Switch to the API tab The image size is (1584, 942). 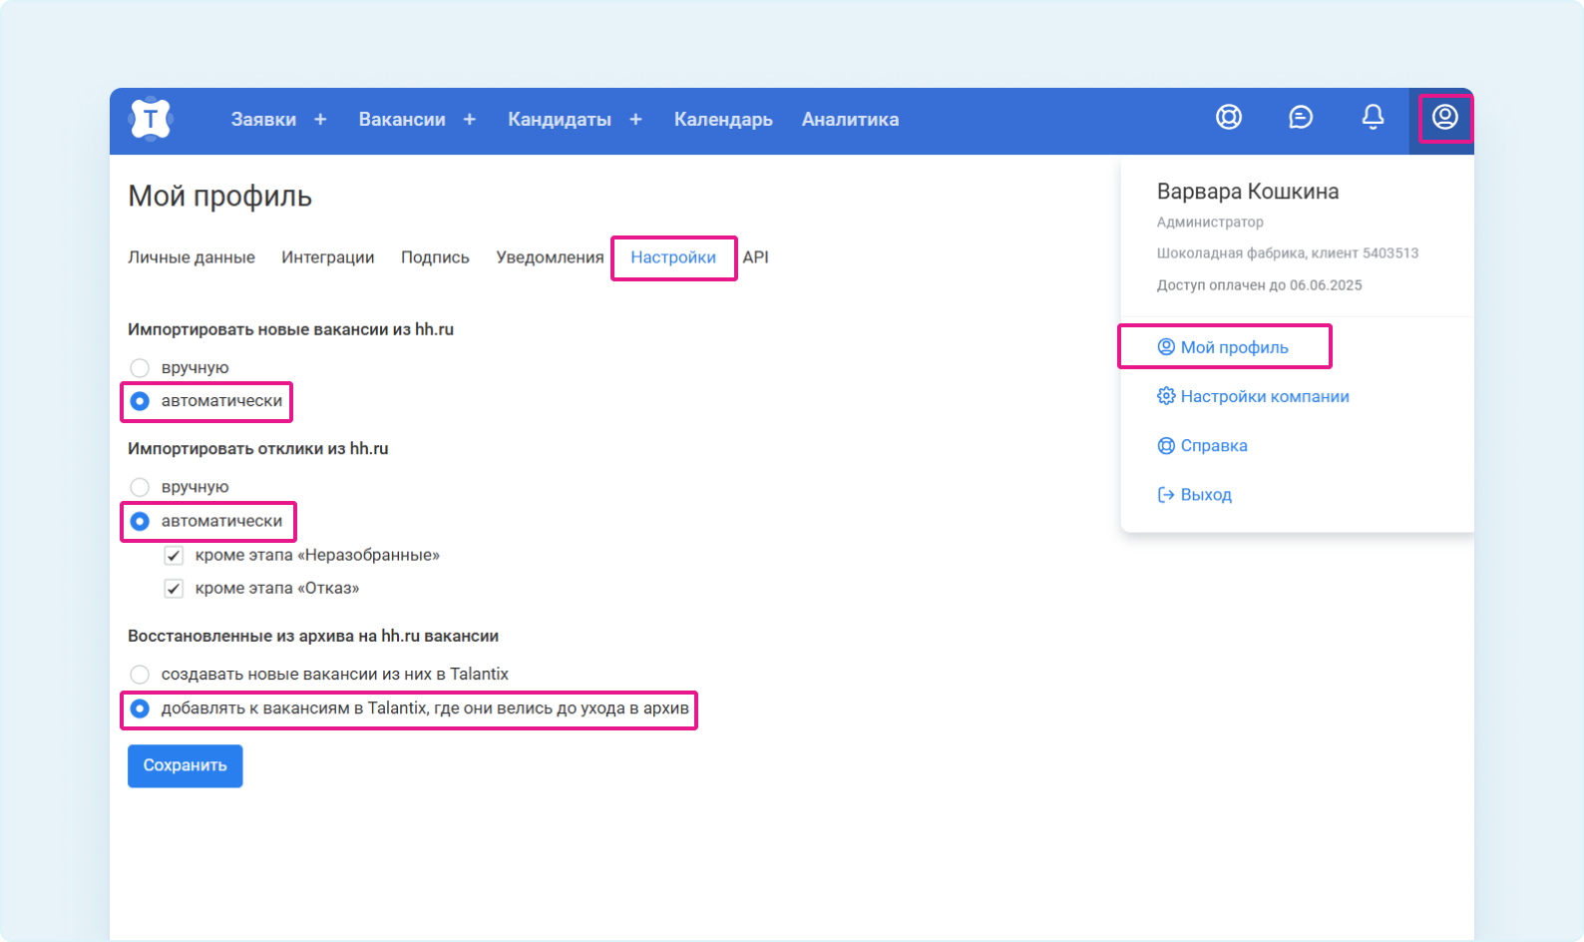tap(755, 257)
